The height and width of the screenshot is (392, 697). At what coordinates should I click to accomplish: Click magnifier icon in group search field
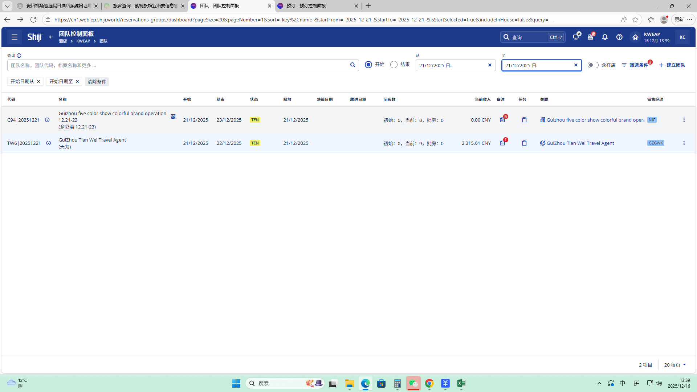pos(352,65)
